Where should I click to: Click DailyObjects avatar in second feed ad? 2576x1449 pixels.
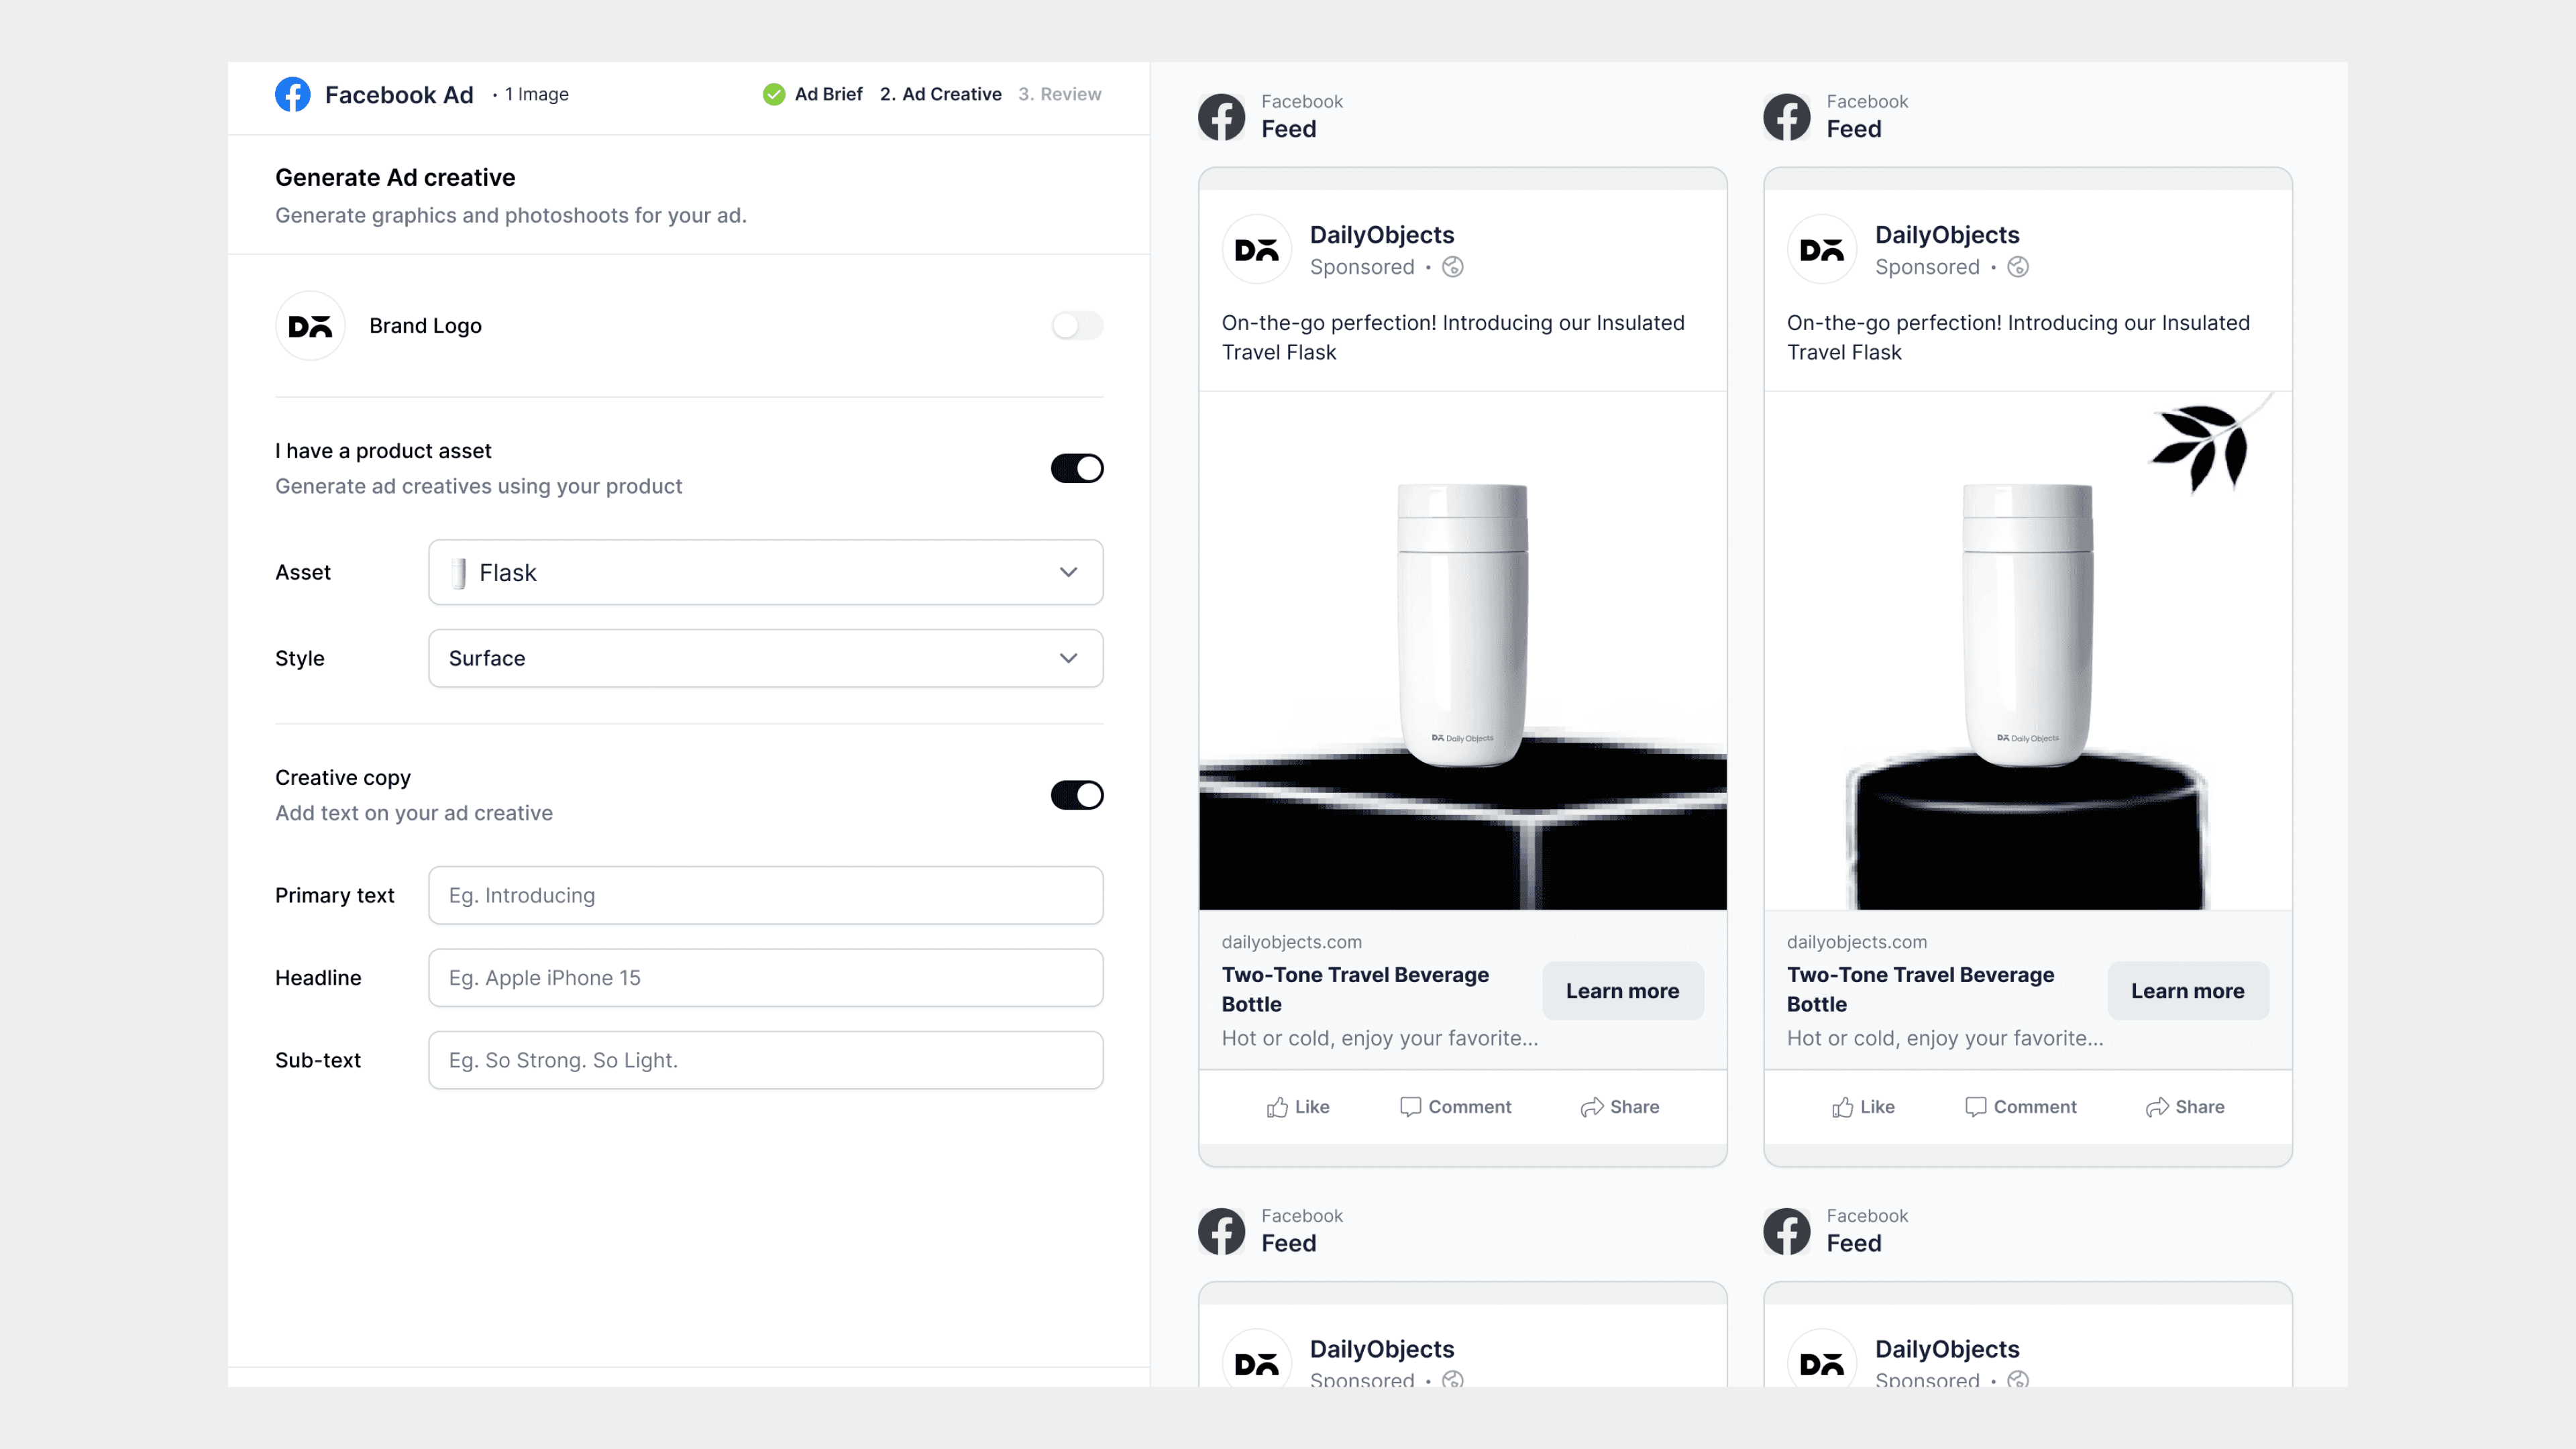(x=1822, y=250)
